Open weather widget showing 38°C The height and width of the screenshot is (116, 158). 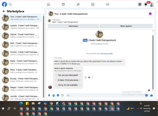pos(130,108)
